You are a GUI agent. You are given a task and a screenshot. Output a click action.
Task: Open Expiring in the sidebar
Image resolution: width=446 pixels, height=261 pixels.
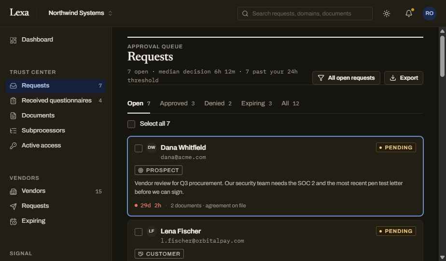point(56,221)
